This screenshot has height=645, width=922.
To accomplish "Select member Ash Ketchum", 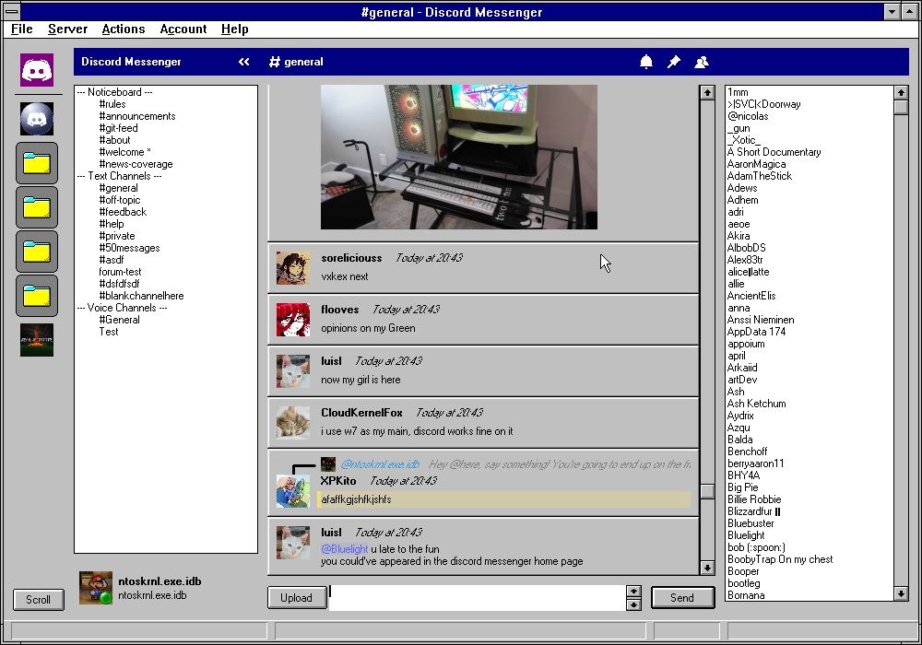I will pyautogui.click(x=756, y=404).
